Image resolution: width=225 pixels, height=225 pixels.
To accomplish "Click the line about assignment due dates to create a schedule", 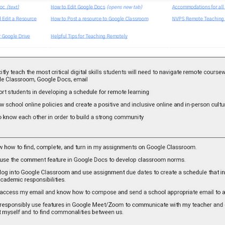I will [112, 172].
